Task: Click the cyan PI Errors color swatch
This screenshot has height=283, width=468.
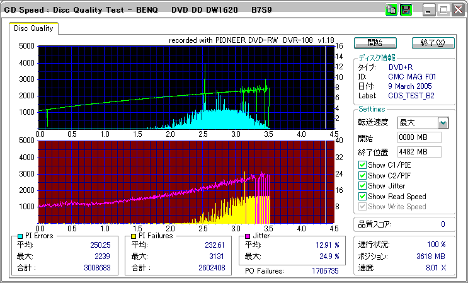Action: [x=20, y=236]
